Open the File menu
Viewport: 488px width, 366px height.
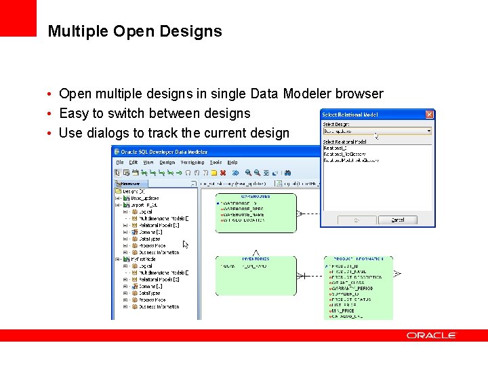coord(120,163)
